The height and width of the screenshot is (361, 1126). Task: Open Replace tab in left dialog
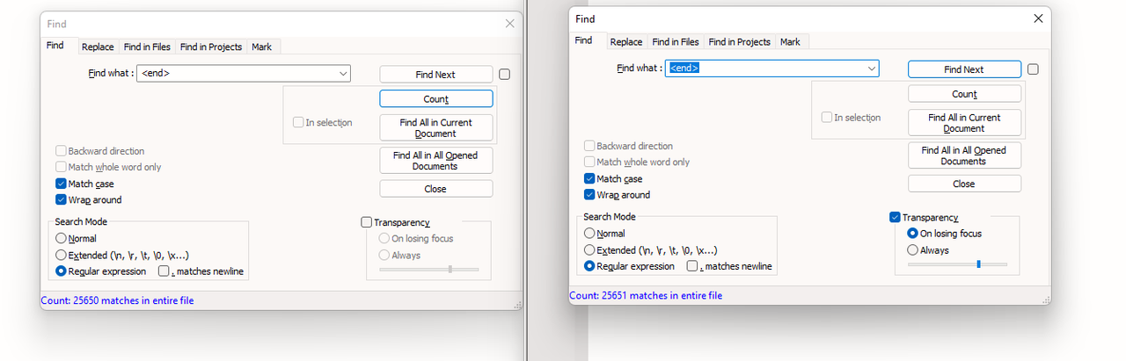(98, 47)
